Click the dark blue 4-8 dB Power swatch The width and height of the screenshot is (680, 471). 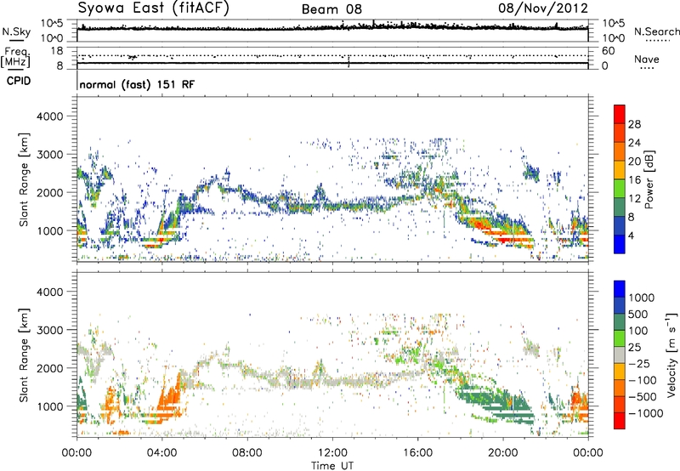click(620, 225)
